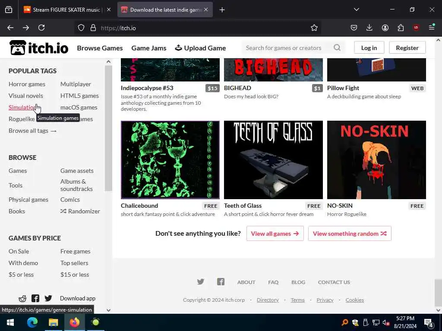Click the URL address bar
Screen dimensions: 442x331
pyautogui.click(x=197, y=28)
